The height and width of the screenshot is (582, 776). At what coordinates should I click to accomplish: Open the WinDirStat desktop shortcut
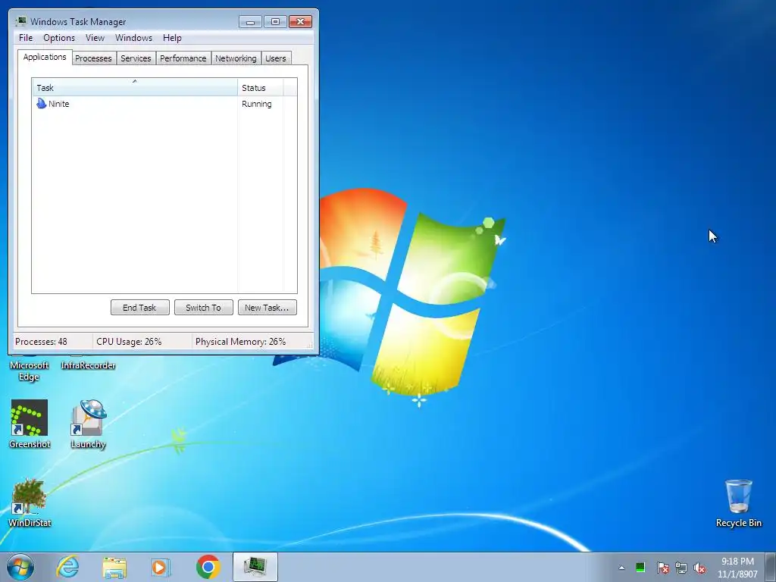pyautogui.click(x=30, y=503)
